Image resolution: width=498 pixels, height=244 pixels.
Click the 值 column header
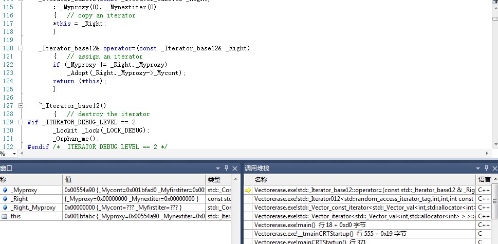coord(134,180)
